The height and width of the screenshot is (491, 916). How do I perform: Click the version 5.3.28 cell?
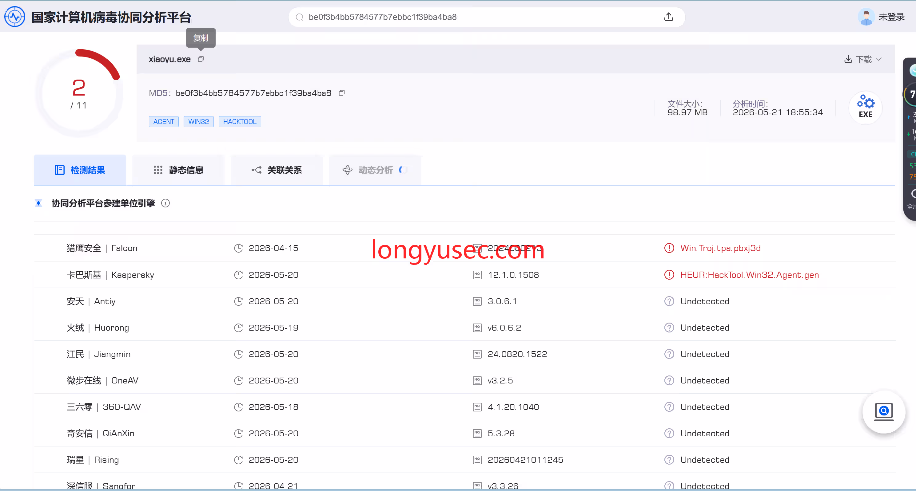[x=501, y=434]
